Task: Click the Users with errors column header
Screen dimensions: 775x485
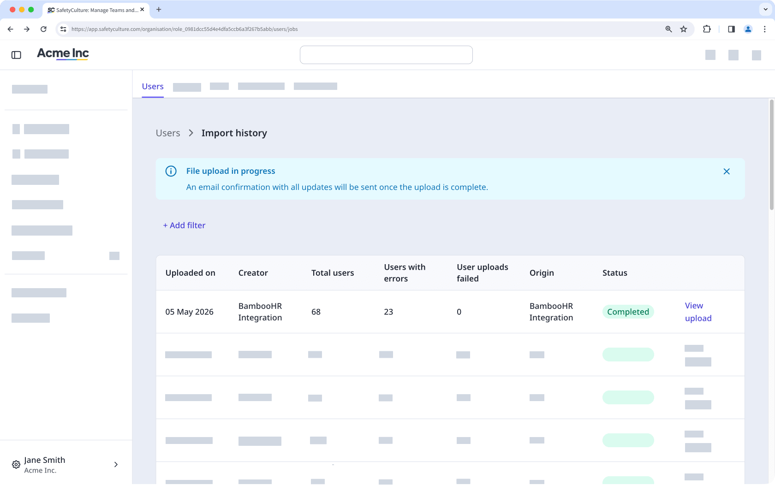Action: 405,273
